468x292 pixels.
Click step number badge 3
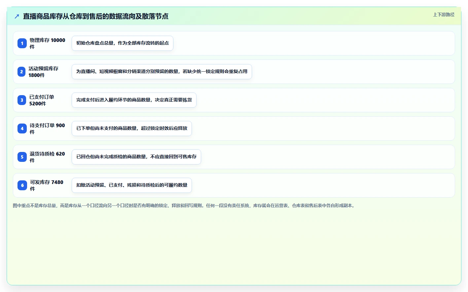point(22,100)
